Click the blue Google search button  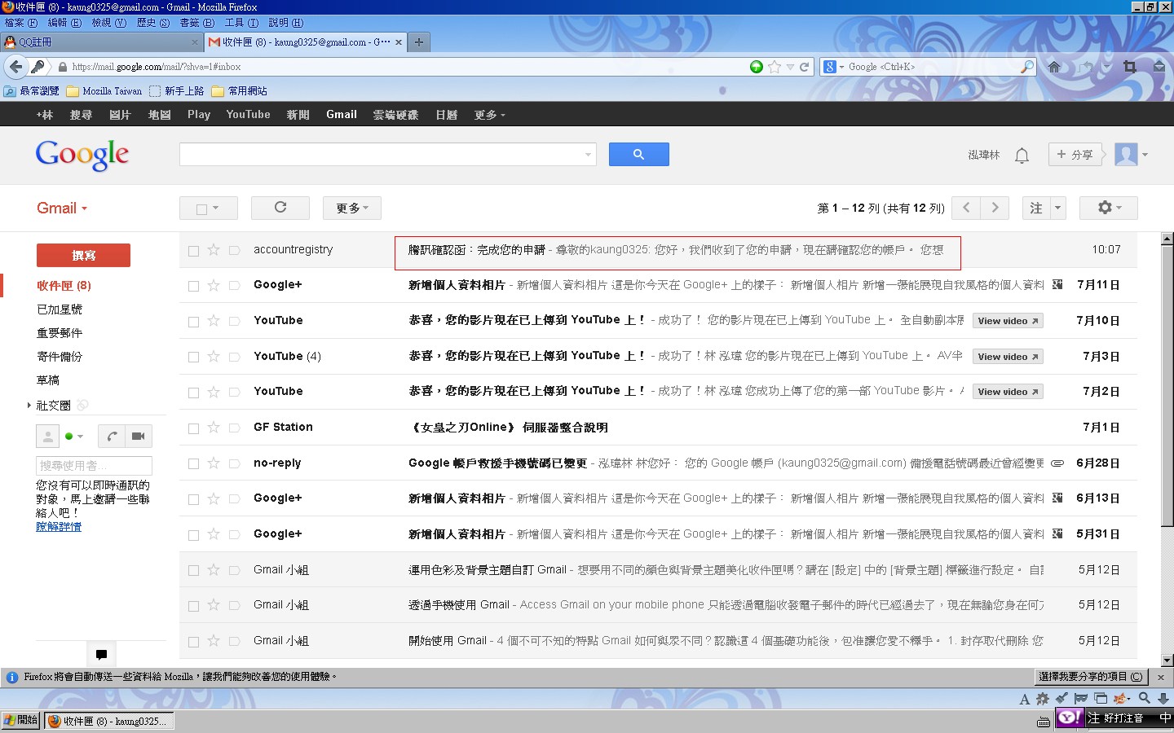coord(638,154)
